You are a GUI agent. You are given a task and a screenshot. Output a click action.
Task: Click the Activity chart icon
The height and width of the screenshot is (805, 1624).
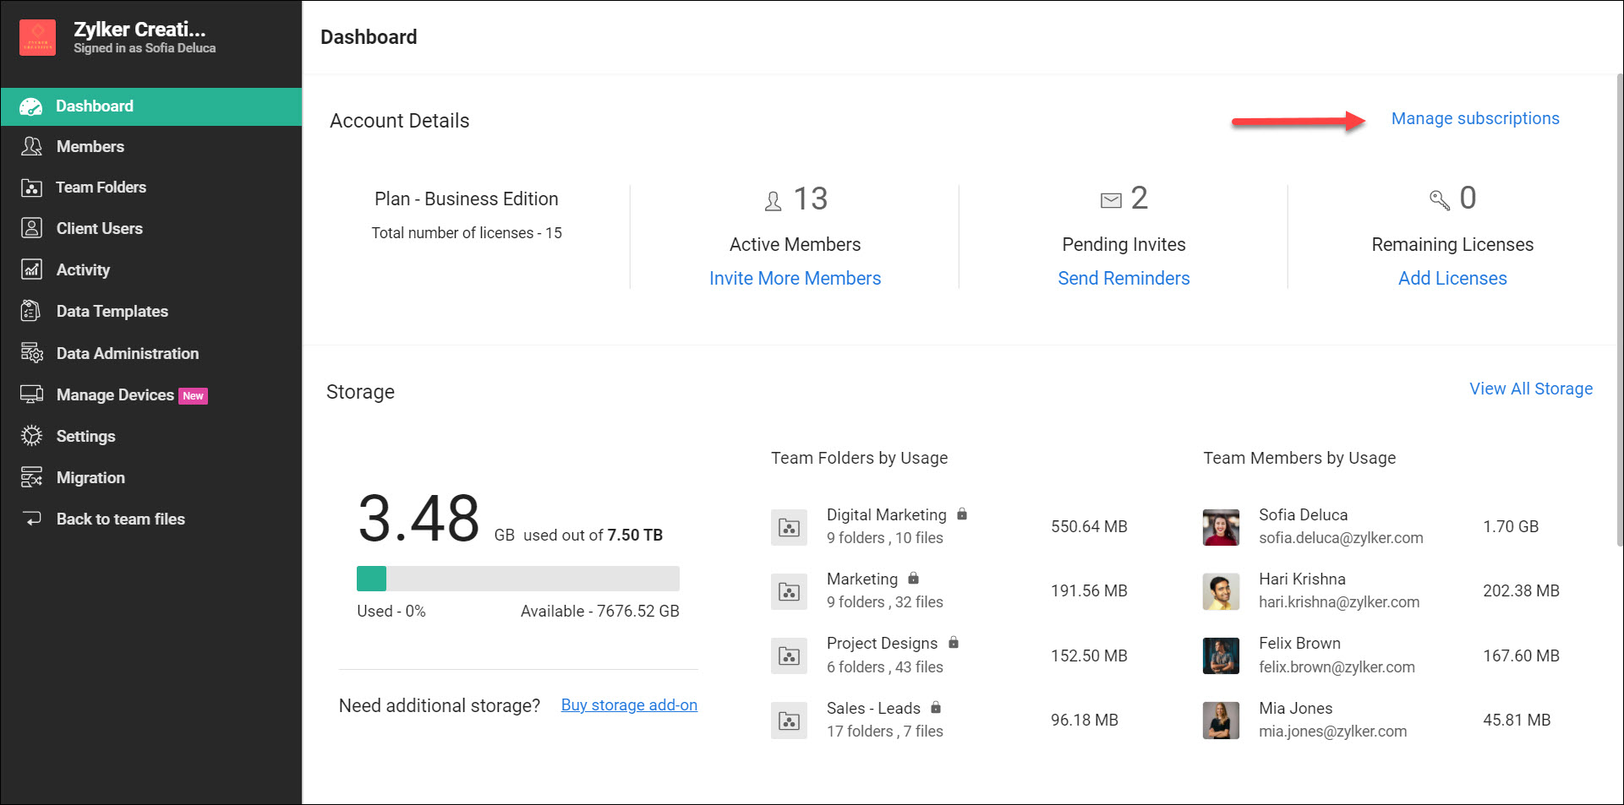[31, 270]
